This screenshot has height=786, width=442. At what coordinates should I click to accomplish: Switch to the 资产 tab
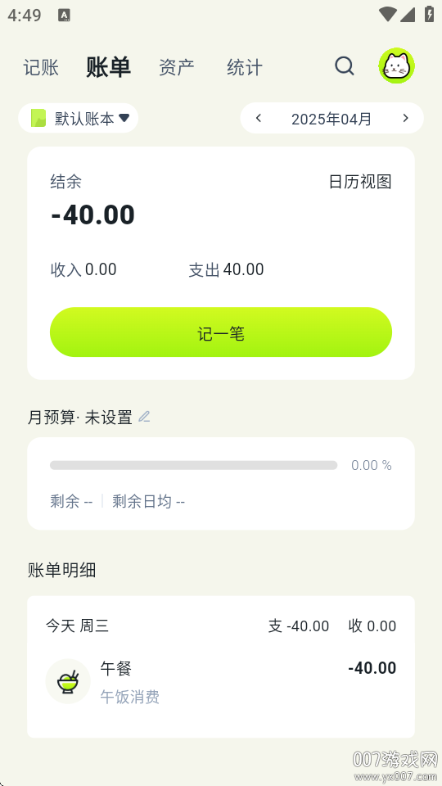[177, 67]
